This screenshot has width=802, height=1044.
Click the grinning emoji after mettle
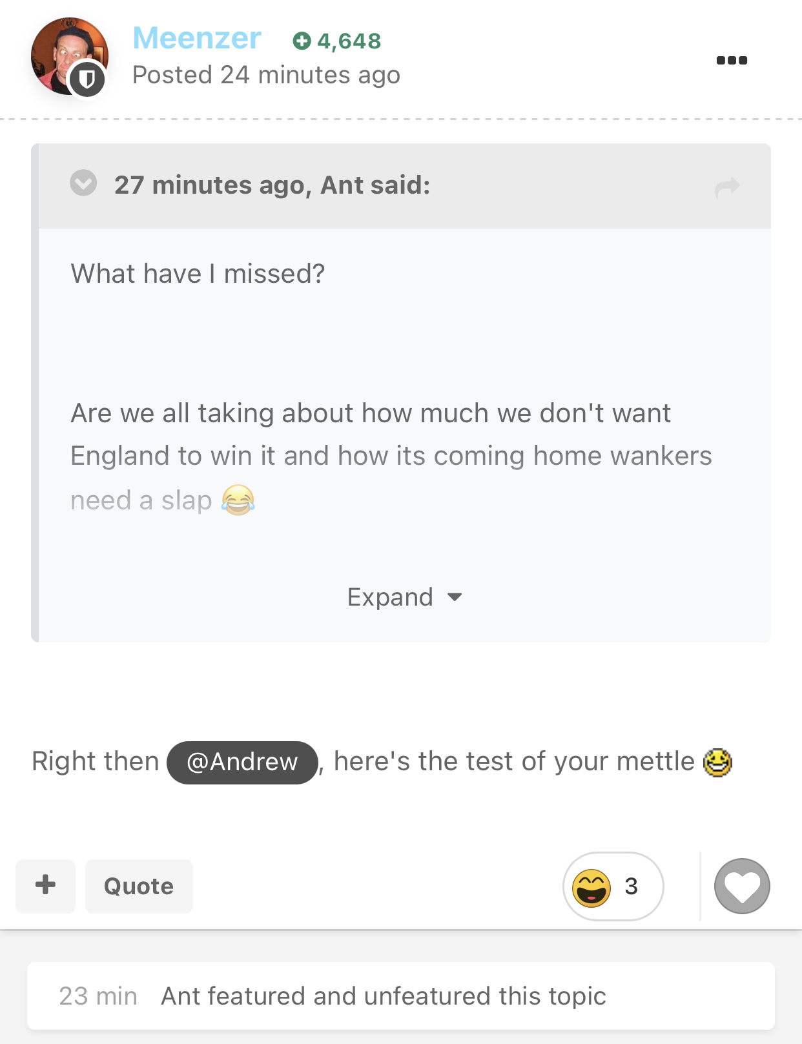point(717,762)
